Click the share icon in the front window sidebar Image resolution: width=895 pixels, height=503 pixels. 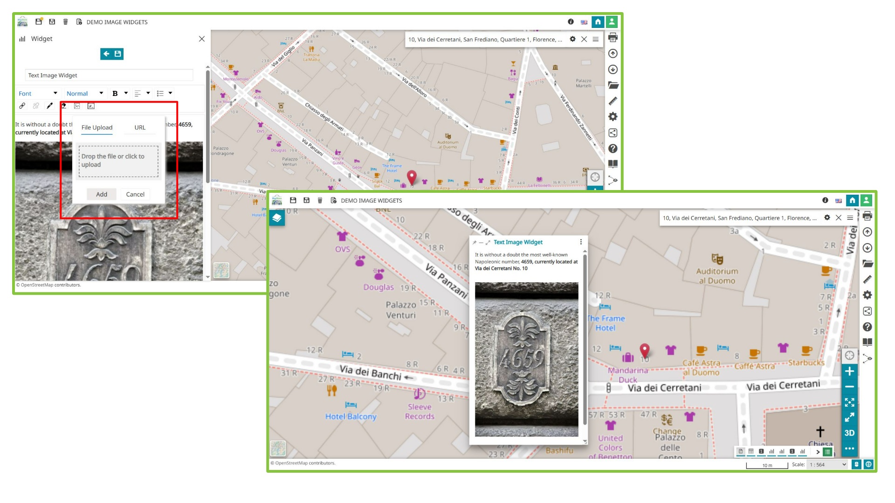point(867,311)
